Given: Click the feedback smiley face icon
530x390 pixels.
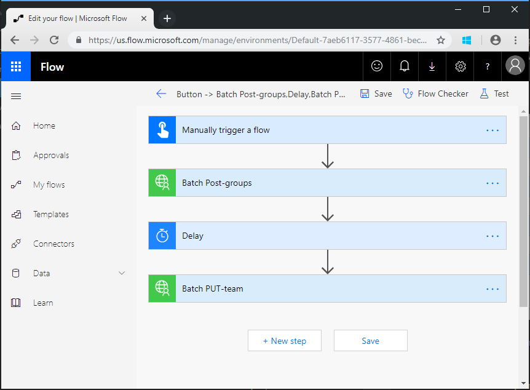Looking at the screenshot, I should (x=377, y=66).
